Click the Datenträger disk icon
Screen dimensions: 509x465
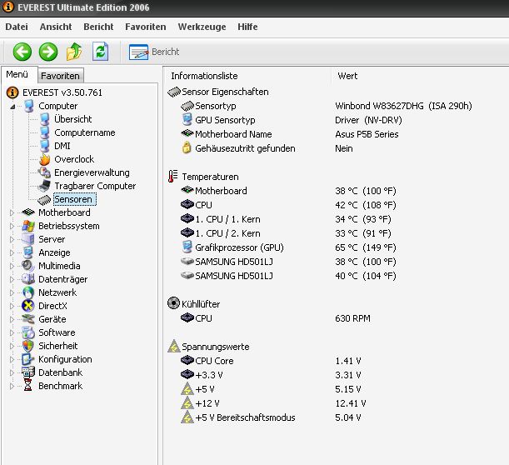28,279
